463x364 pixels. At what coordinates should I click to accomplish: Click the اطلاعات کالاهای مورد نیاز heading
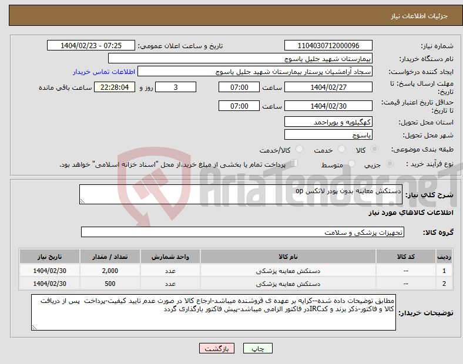(411, 213)
